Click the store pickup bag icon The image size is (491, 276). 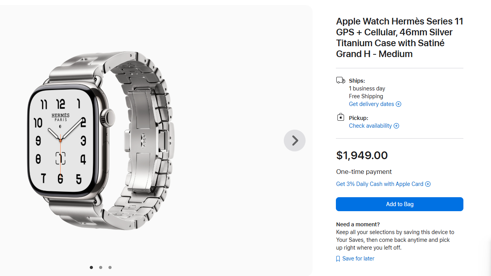coord(341,117)
